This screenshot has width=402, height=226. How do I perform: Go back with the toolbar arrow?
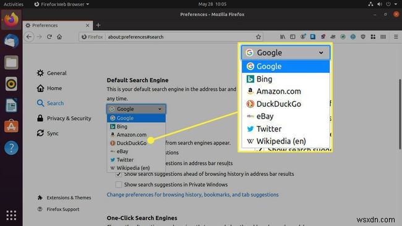point(29,37)
